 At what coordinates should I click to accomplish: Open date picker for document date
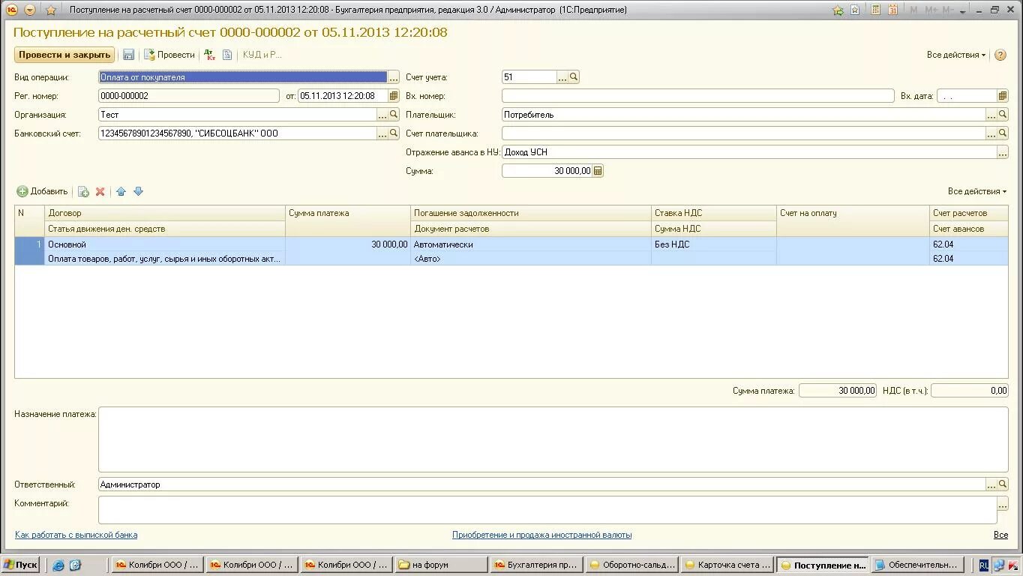tap(394, 96)
